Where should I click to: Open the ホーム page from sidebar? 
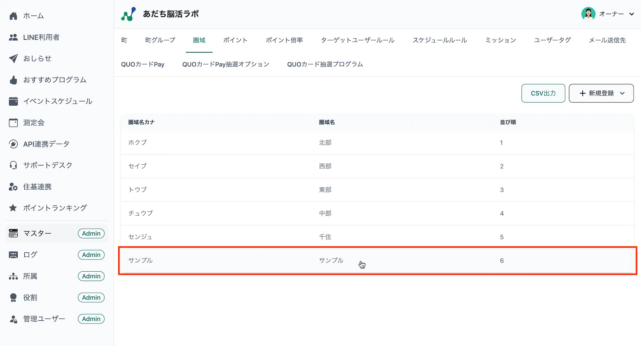tap(33, 16)
